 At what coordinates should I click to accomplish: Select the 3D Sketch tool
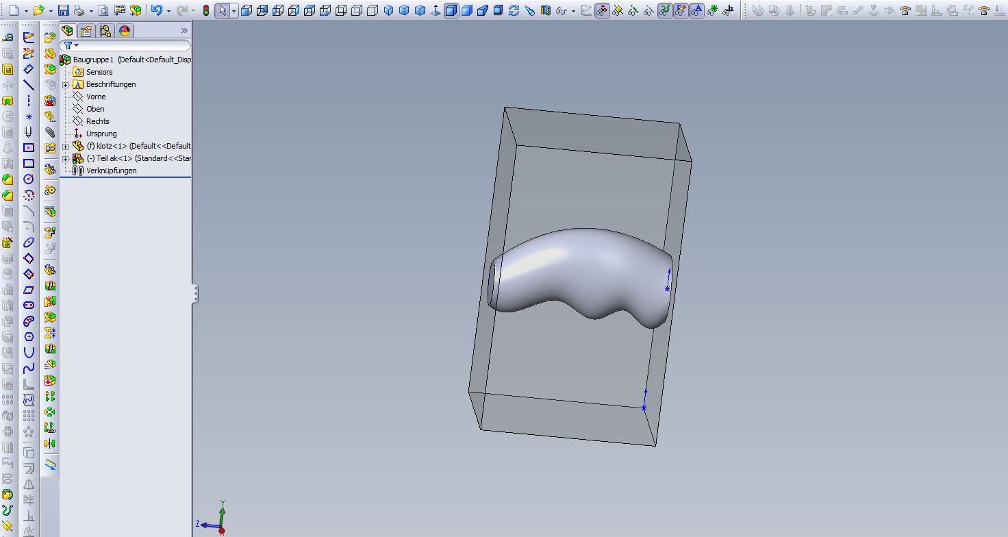(x=28, y=53)
